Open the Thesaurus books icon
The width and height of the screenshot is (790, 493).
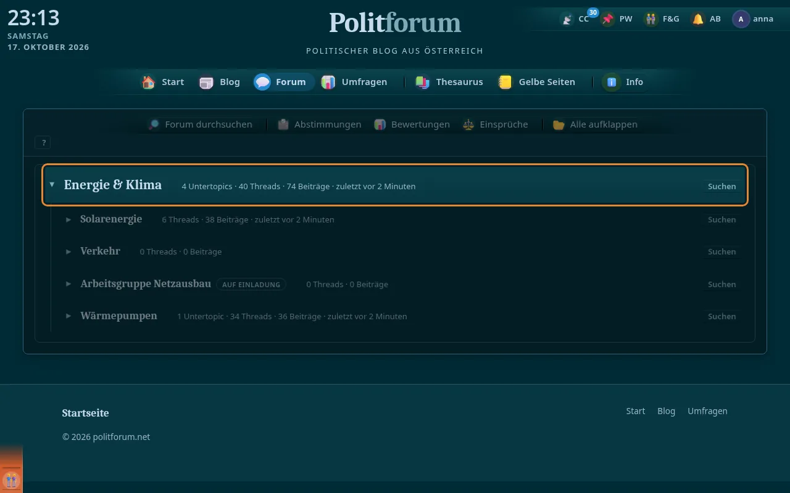click(x=422, y=82)
